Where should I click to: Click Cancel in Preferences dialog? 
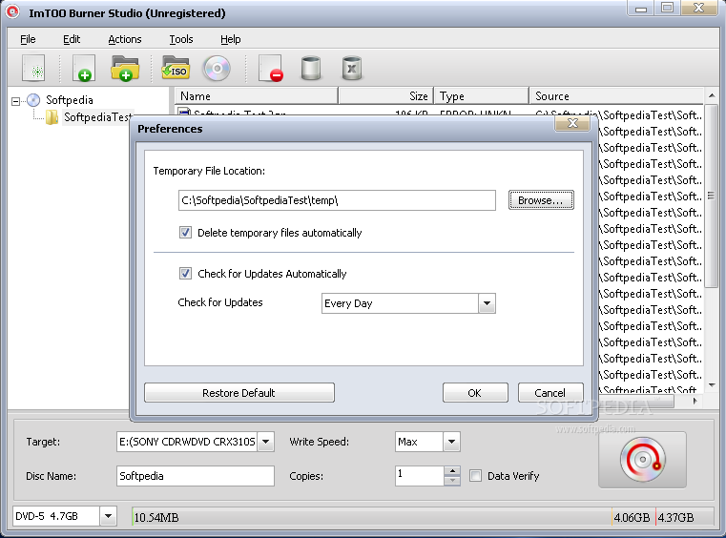pos(550,393)
